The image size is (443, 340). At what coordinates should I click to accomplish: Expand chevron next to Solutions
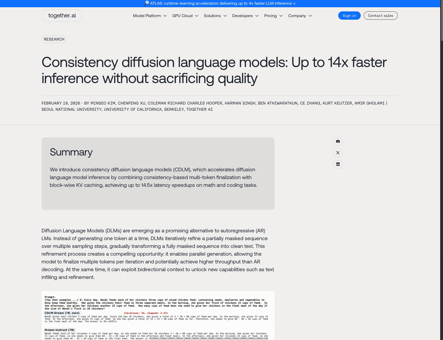(225, 16)
